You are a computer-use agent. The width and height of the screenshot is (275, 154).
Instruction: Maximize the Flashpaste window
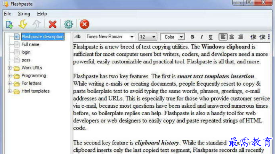pyautogui.click(x=249, y=2)
